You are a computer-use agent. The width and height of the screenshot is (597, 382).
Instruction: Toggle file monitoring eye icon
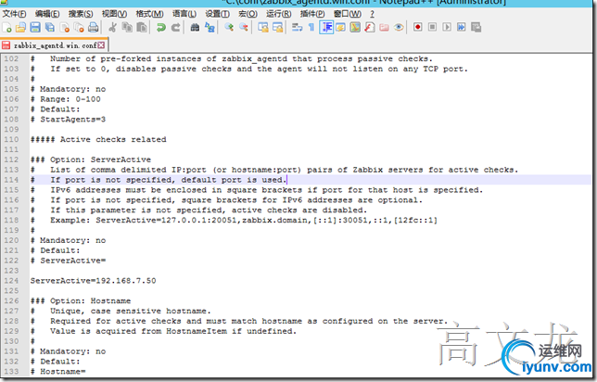tap(399, 28)
